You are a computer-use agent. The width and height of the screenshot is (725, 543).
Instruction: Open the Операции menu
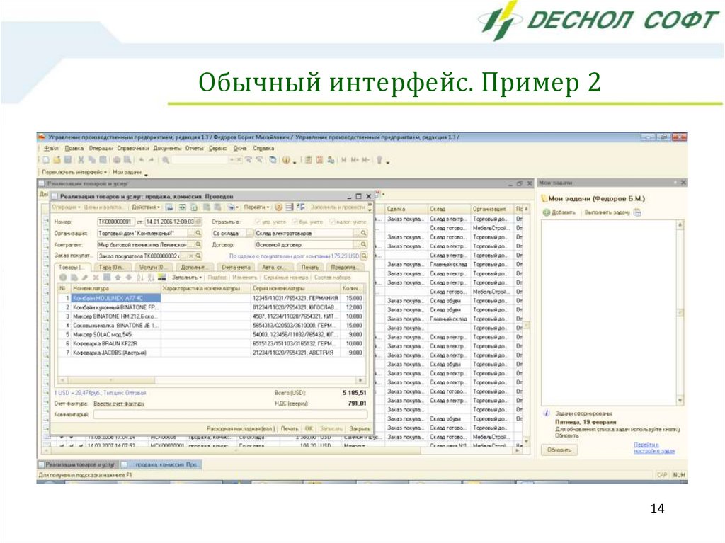pos(101,149)
